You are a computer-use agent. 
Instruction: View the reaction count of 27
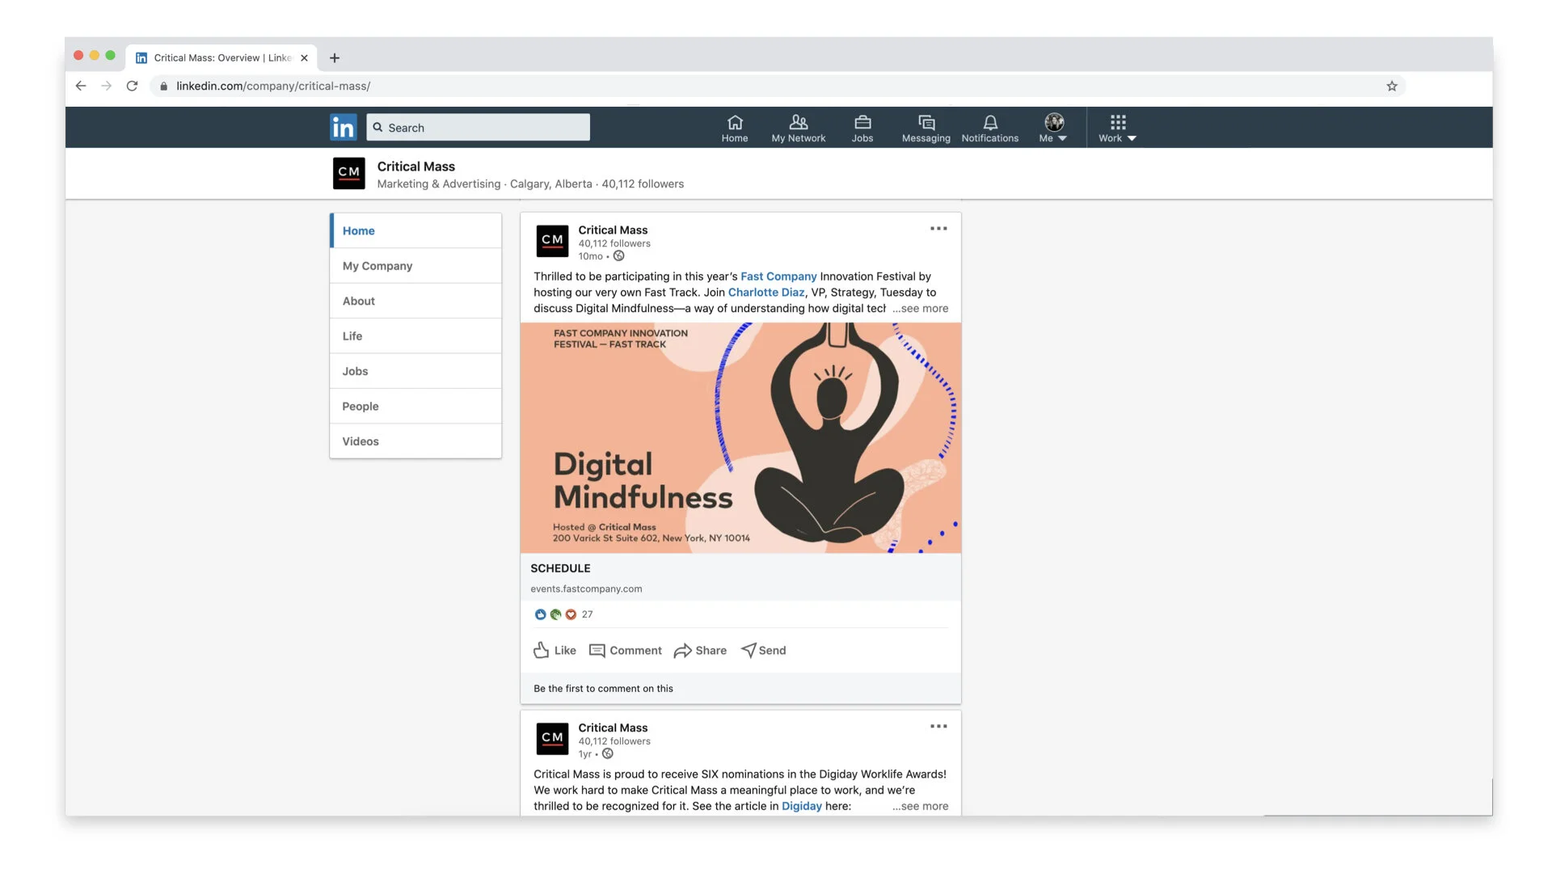[x=586, y=614]
